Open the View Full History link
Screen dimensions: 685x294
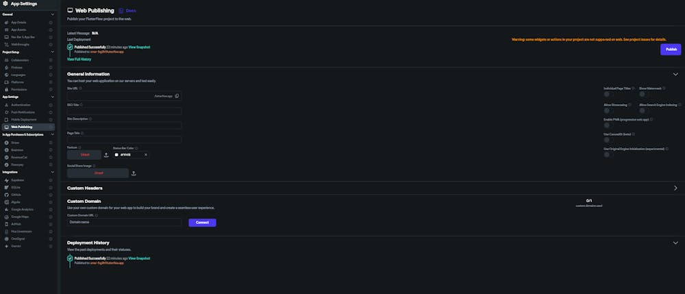tap(79, 60)
